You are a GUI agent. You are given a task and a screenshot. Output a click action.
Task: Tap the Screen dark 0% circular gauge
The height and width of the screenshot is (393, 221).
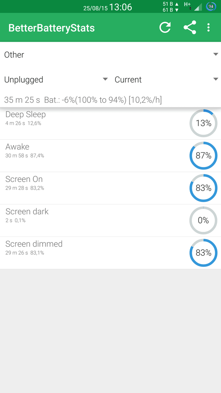(203, 220)
